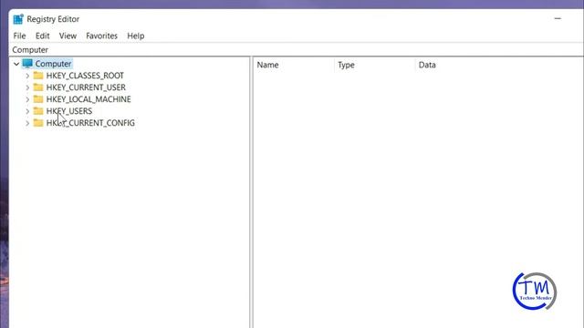Open the Help menu
The width and height of the screenshot is (584, 328).
(x=136, y=36)
